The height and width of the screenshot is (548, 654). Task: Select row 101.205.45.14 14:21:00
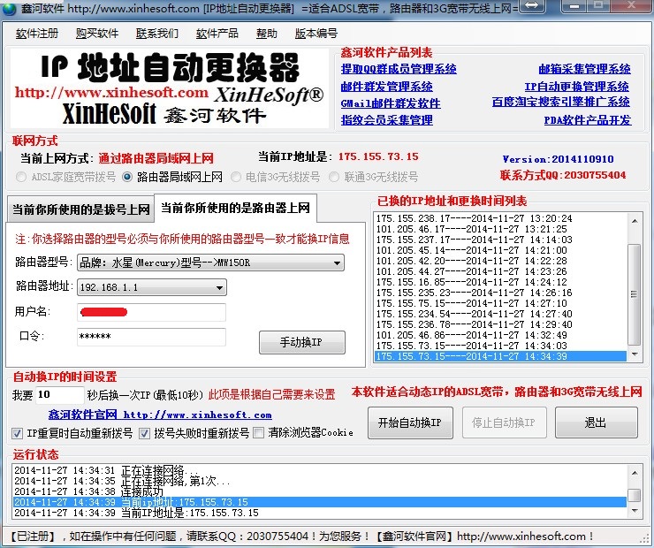tap(501, 250)
